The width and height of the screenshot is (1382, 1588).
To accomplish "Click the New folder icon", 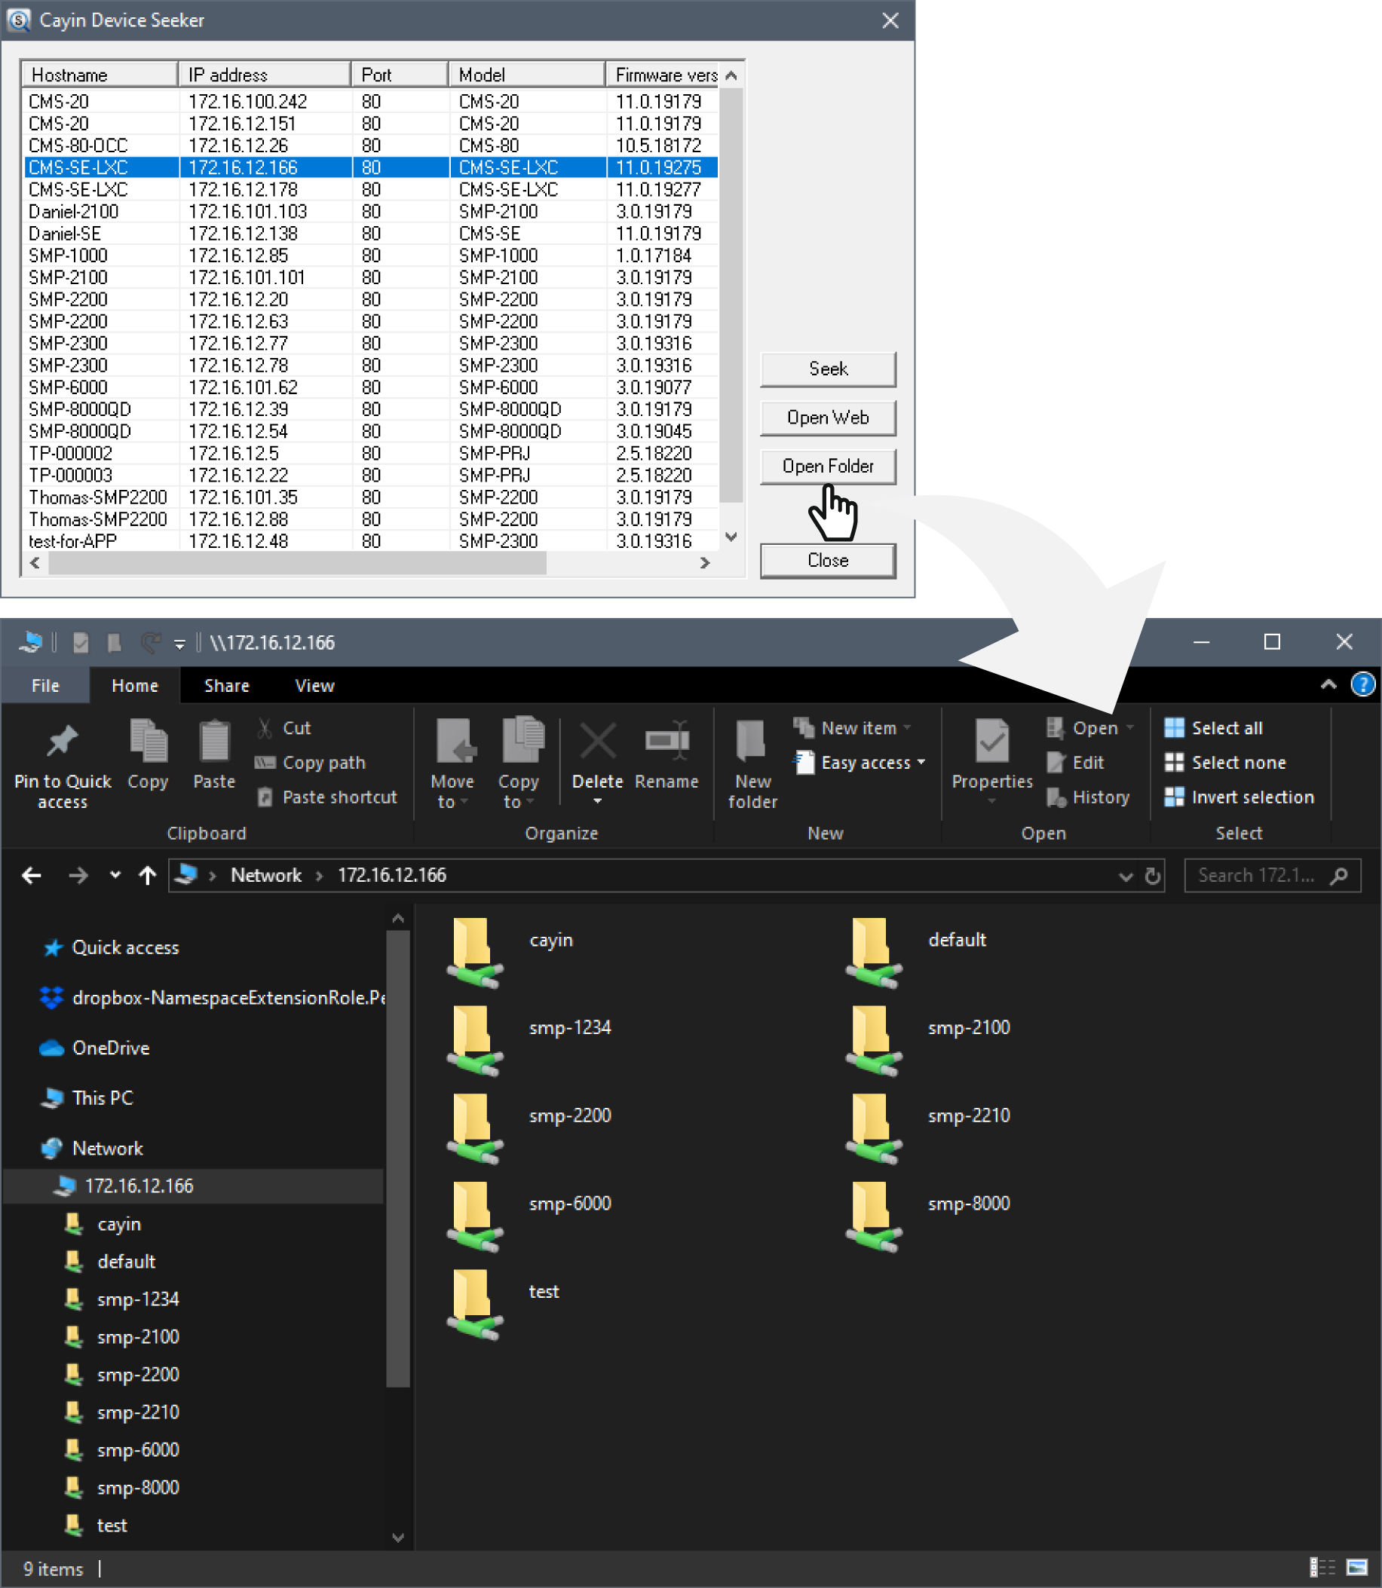I will coord(751,742).
